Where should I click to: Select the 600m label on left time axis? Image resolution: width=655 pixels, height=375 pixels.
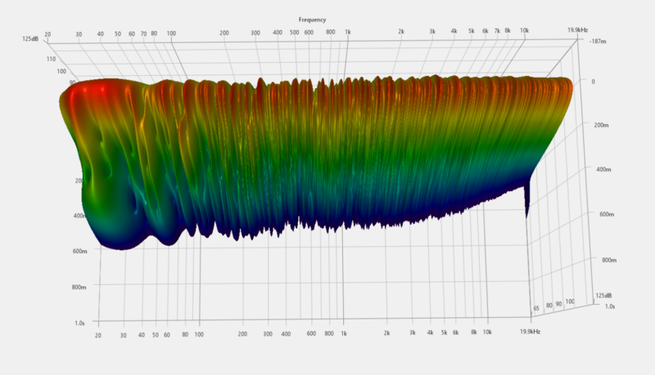tap(79, 252)
